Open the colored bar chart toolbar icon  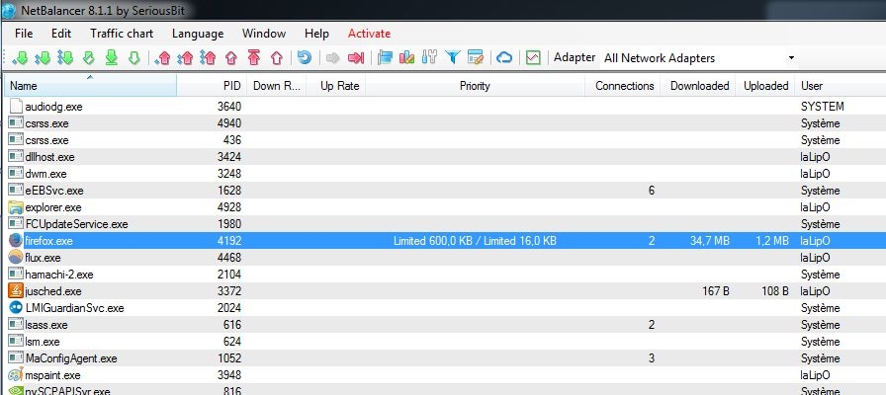406,57
